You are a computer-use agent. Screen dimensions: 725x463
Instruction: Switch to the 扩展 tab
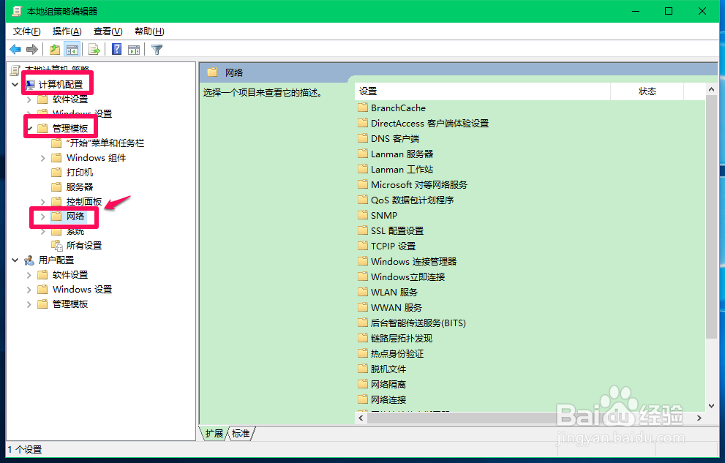tap(213, 433)
